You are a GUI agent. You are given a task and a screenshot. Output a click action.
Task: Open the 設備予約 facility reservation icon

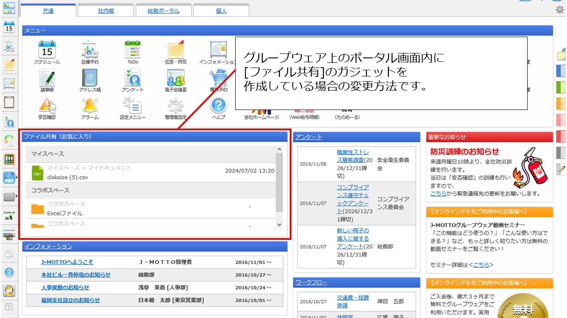coord(90,50)
